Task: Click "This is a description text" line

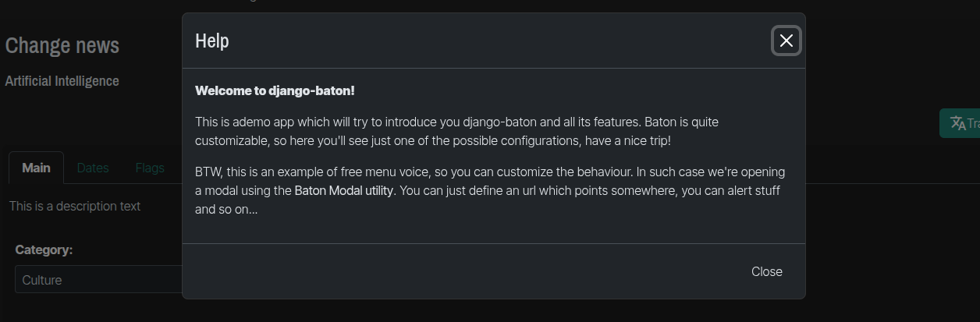Action: (x=75, y=206)
